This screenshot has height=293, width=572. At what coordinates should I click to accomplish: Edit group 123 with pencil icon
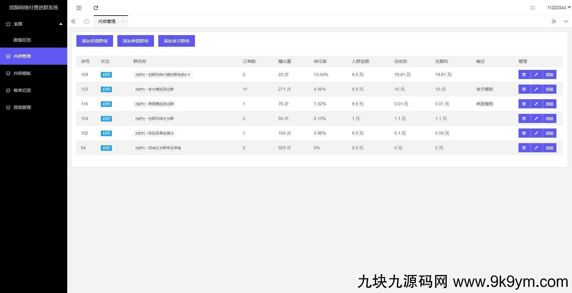(x=536, y=89)
